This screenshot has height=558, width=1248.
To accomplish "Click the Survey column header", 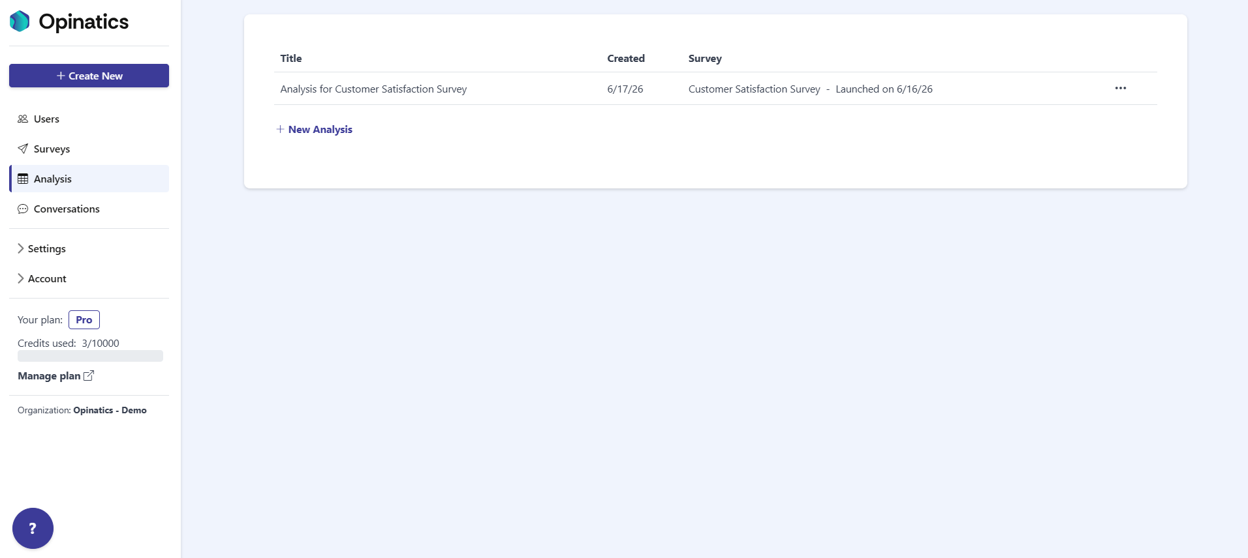I will (x=705, y=58).
